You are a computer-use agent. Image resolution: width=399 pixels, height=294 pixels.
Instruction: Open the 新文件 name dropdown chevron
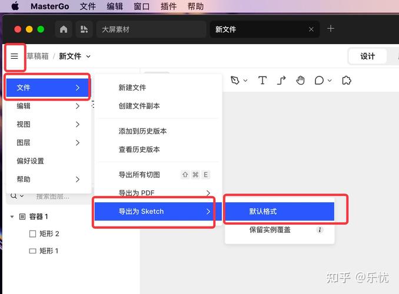(88, 56)
